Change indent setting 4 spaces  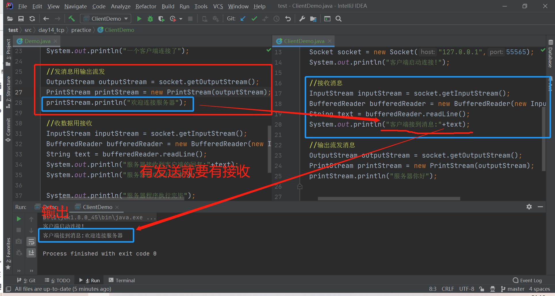539,289
